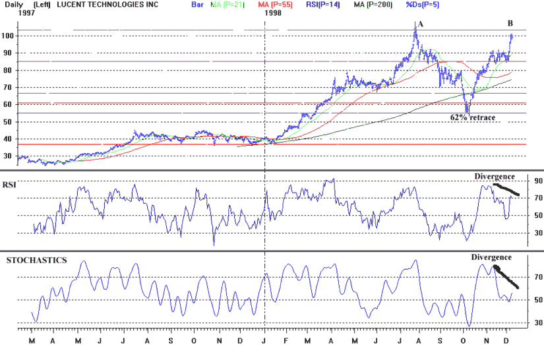This screenshot has height=345, width=544.
Task: Select the RSI panel title
Action: [9, 185]
